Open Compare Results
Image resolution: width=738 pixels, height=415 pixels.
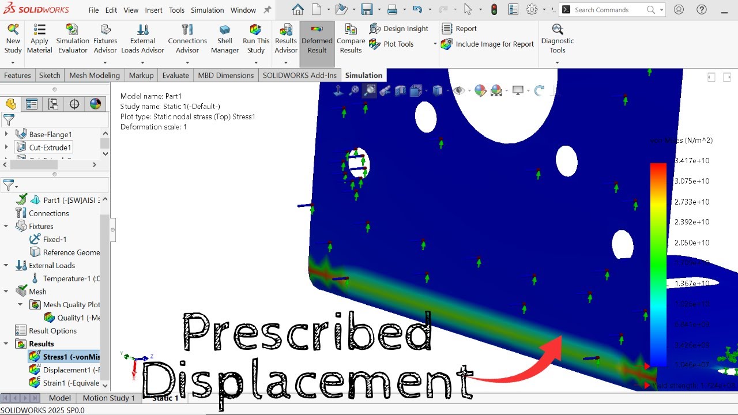tap(351, 39)
